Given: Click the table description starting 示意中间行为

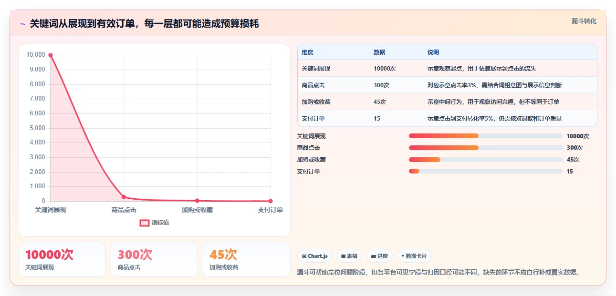Looking at the screenshot, I should [493, 102].
